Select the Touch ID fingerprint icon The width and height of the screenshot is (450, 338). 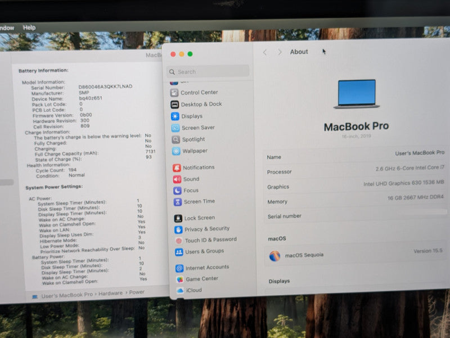pyautogui.click(x=179, y=241)
